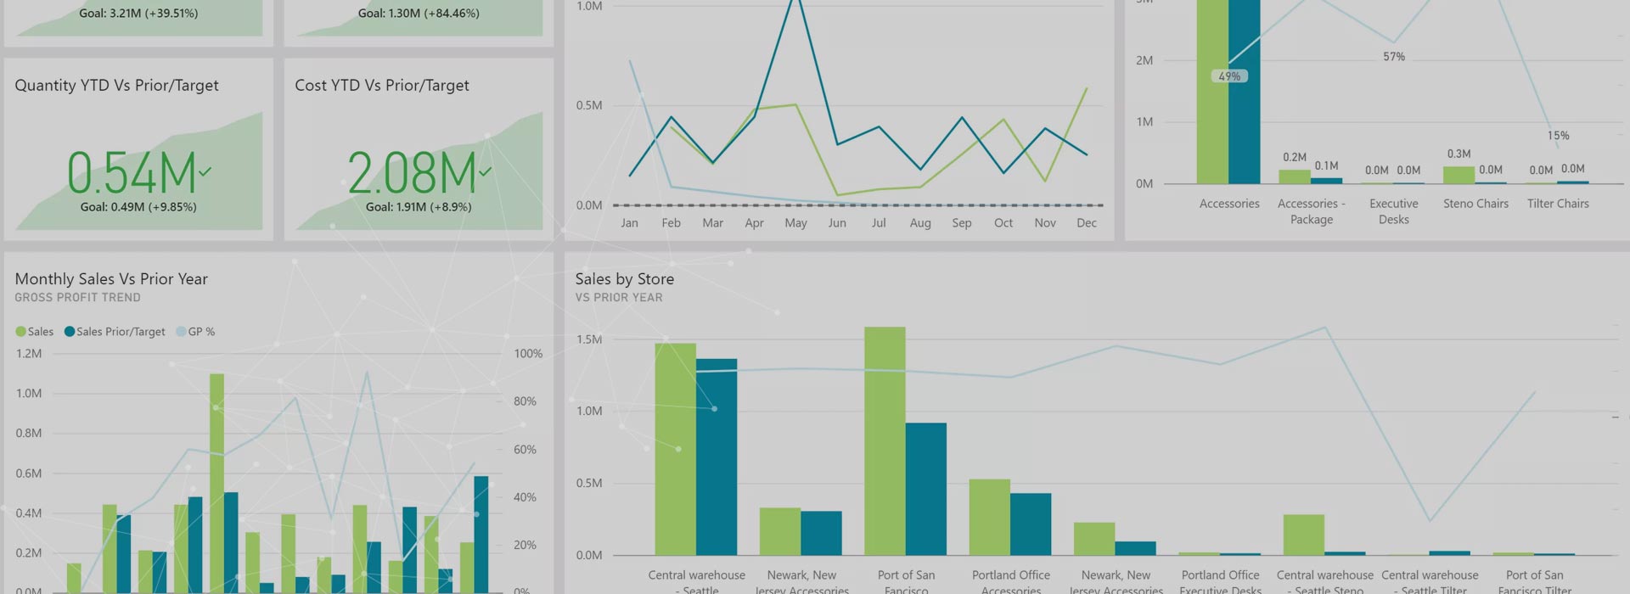Toggle the Sales Prior/Target legend label
This screenshot has width=1630, height=594.
coord(121,332)
